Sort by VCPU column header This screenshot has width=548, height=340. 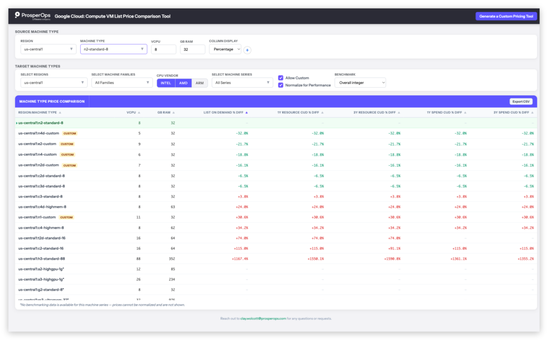point(133,112)
